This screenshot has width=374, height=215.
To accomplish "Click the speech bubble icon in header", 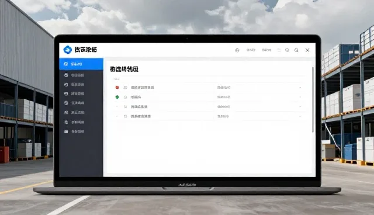I will tap(287, 50).
